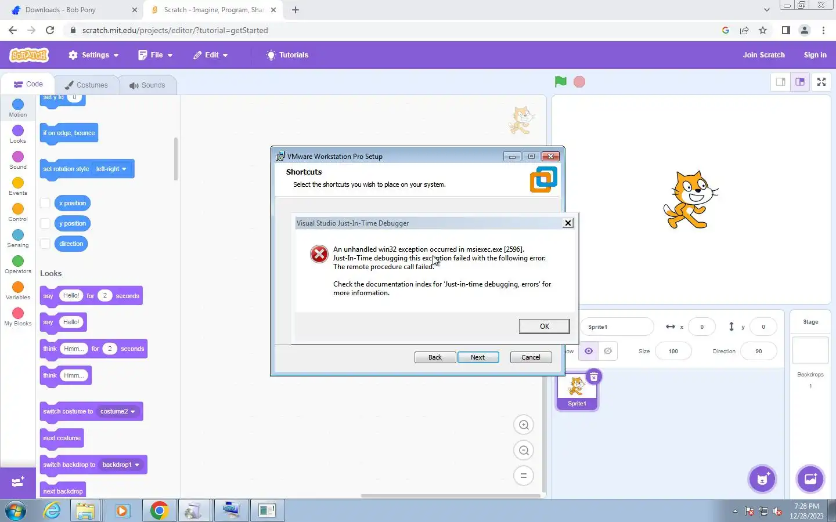Show the sprite using the eye icon
836x522 pixels.
pyautogui.click(x=589, y=351)
